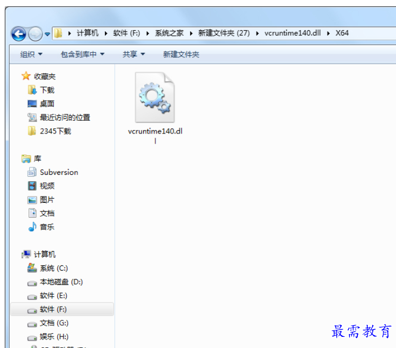Open the 包含到库中 dropdown menu
This screenshot has width=396, height=348.
(x=83, y=54)
